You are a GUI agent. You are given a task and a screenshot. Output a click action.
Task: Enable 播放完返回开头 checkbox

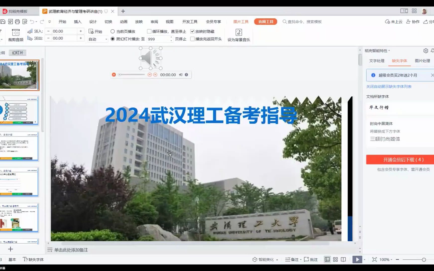coord(192,39)
